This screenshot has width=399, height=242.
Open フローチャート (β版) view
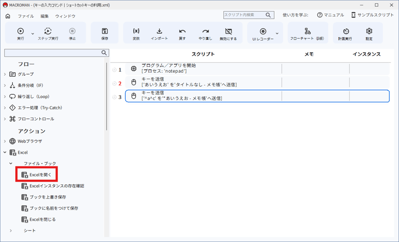307,34
